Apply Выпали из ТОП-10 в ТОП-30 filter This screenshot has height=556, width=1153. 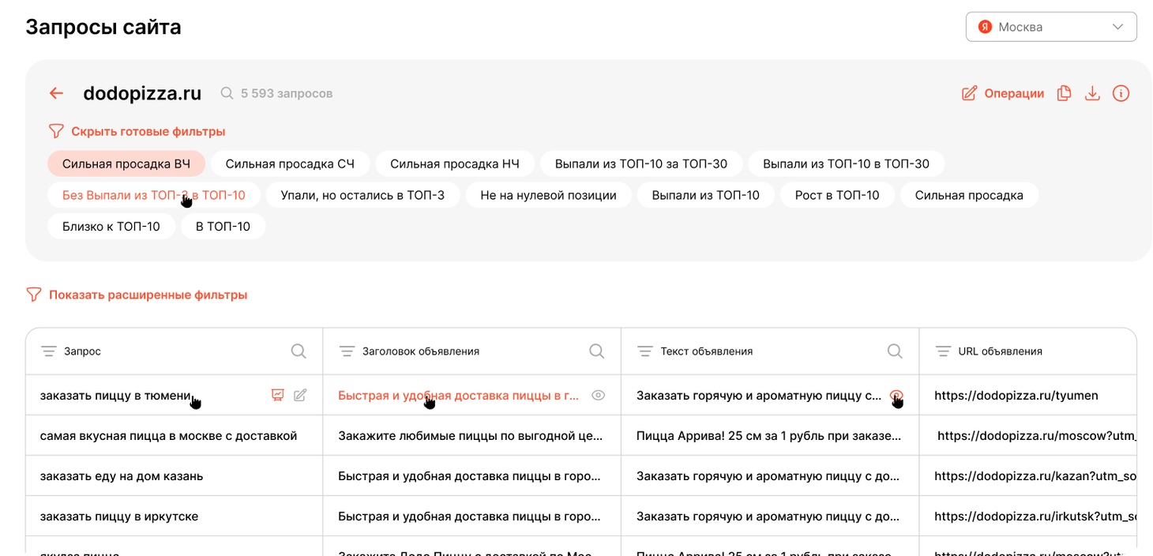tap(846, 164)
